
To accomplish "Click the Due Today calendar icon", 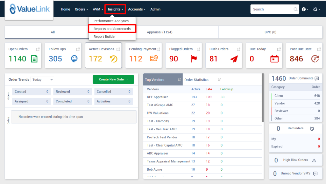I will pos(274,59).
